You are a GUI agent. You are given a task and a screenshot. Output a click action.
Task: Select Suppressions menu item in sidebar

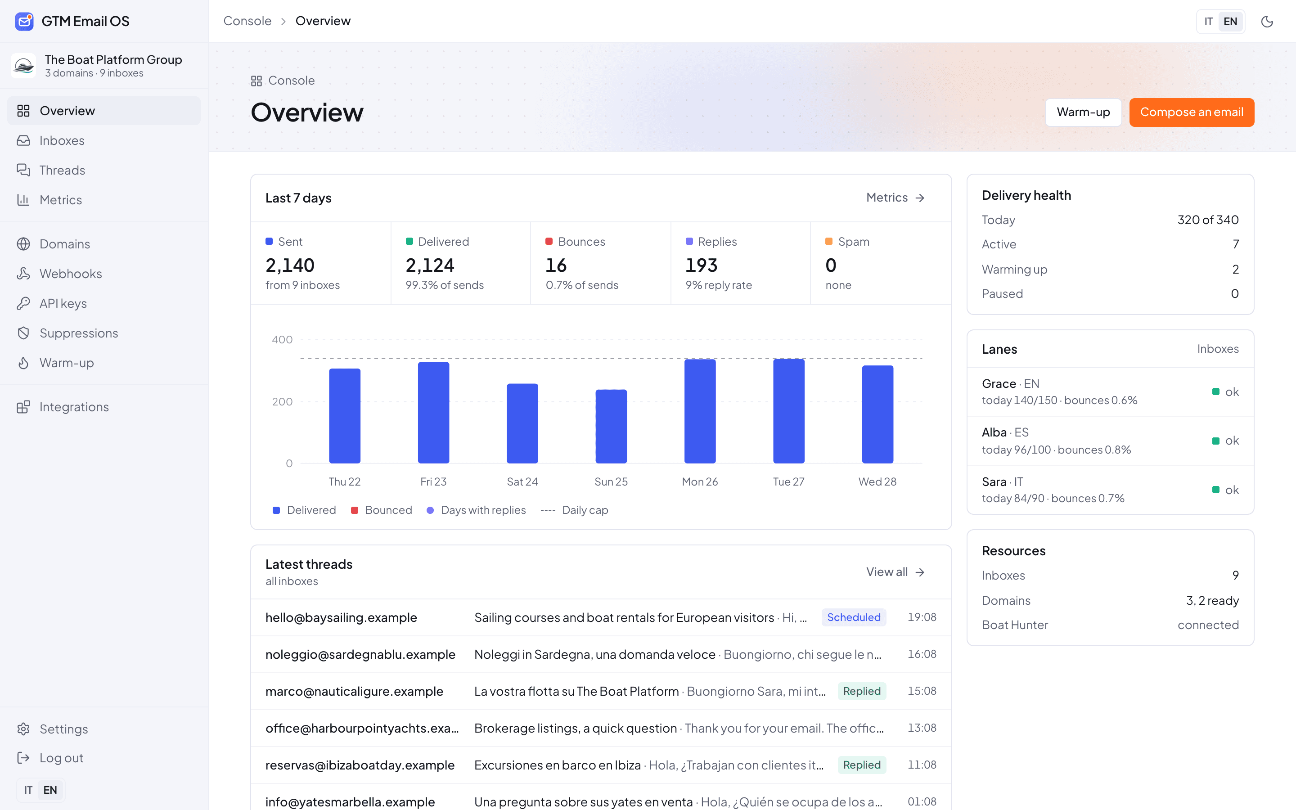104,333
